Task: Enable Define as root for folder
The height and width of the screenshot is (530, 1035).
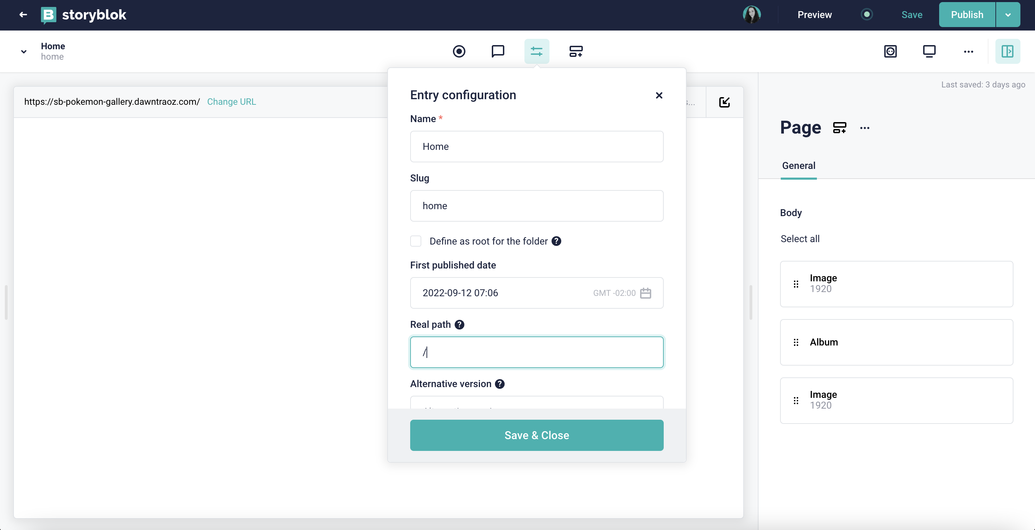Action: point(416,241)
